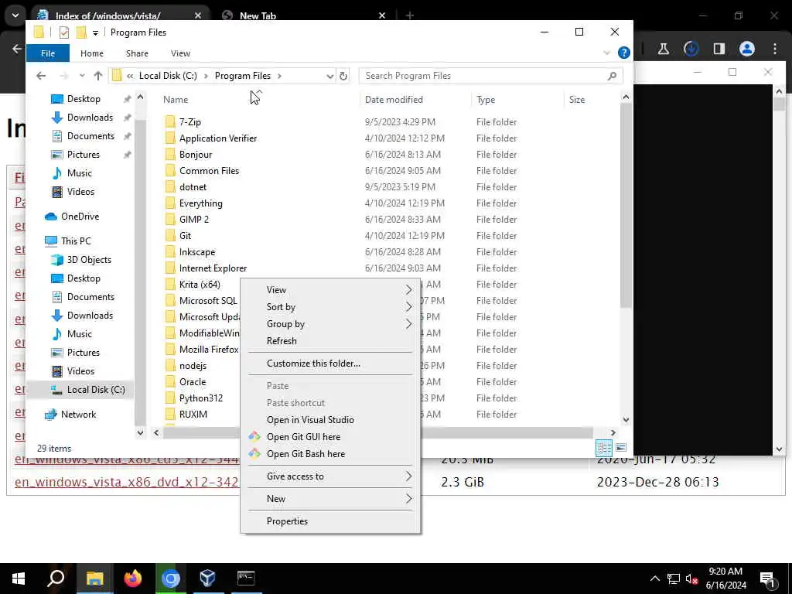
Task: Click New folder icon in title bar
Action: (81, 32)
